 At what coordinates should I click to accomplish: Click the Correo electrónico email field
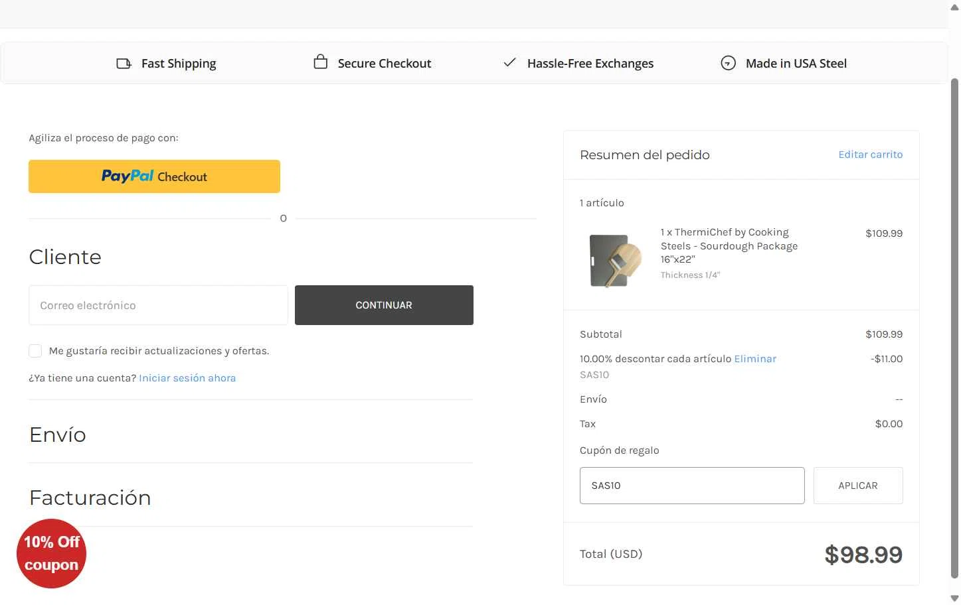tap(158, 305)
